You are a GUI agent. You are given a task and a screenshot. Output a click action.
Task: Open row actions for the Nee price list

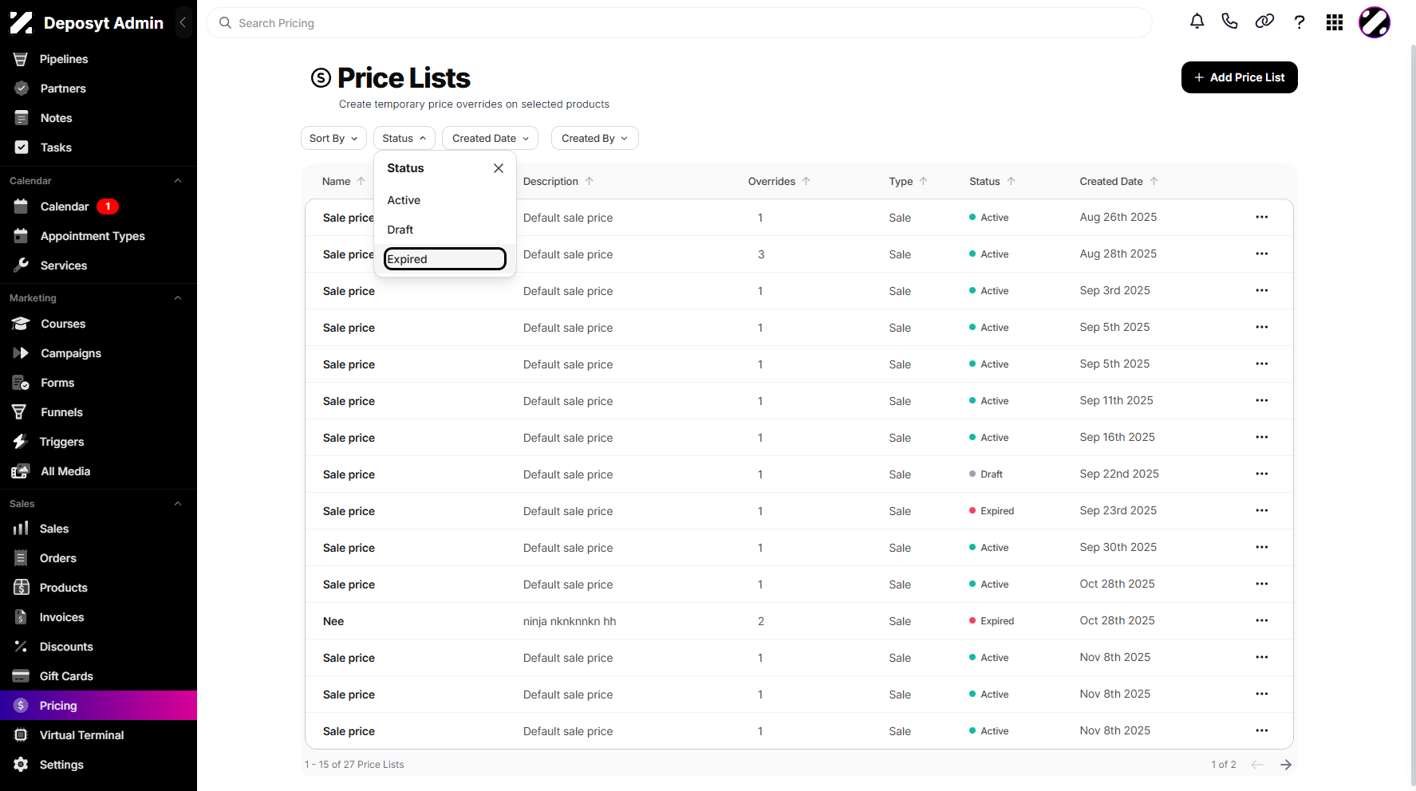[1261, 620]
